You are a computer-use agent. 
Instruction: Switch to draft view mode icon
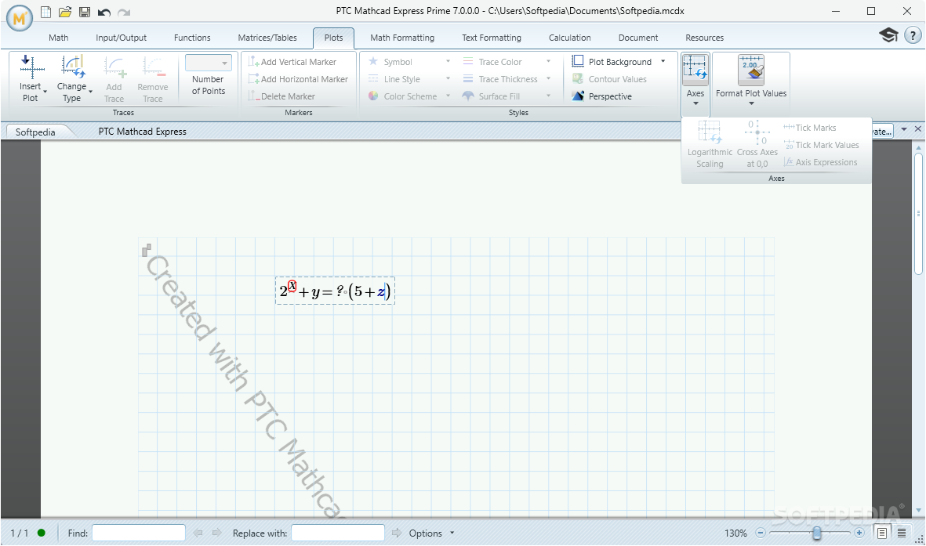[902, 533]
